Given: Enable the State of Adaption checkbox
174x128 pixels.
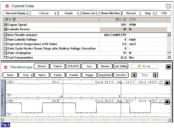Looking at the screenshot, I should coord(5,53).
